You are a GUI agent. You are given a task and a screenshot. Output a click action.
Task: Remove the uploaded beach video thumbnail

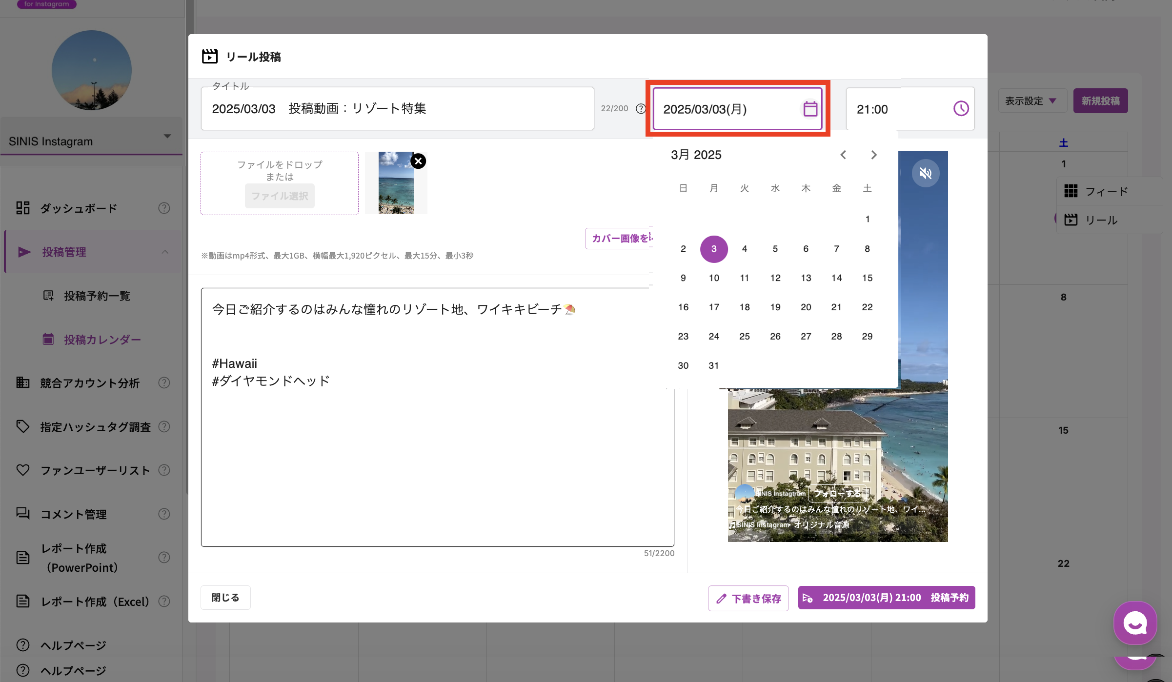coord(418,161)
